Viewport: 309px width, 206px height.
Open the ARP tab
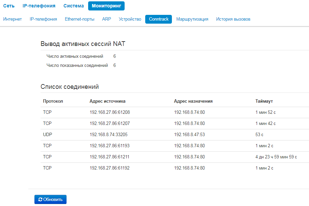click(106, 19)
